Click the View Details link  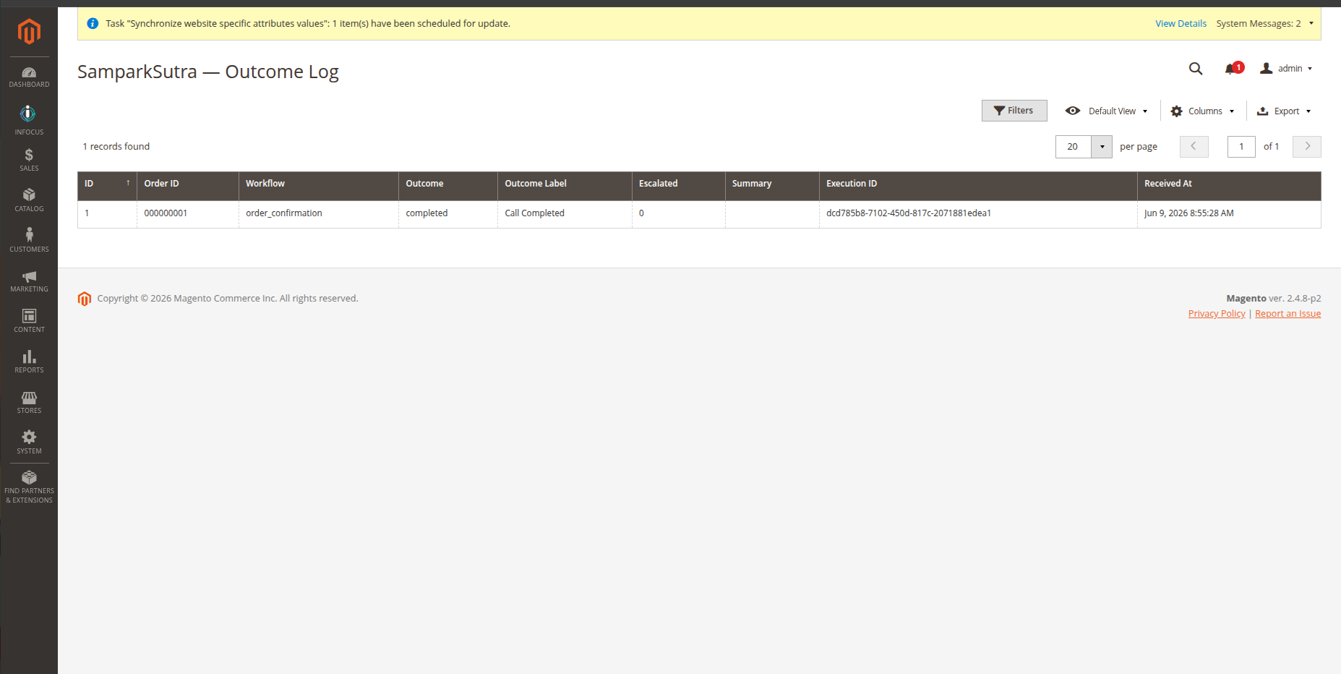[1181, 24]
